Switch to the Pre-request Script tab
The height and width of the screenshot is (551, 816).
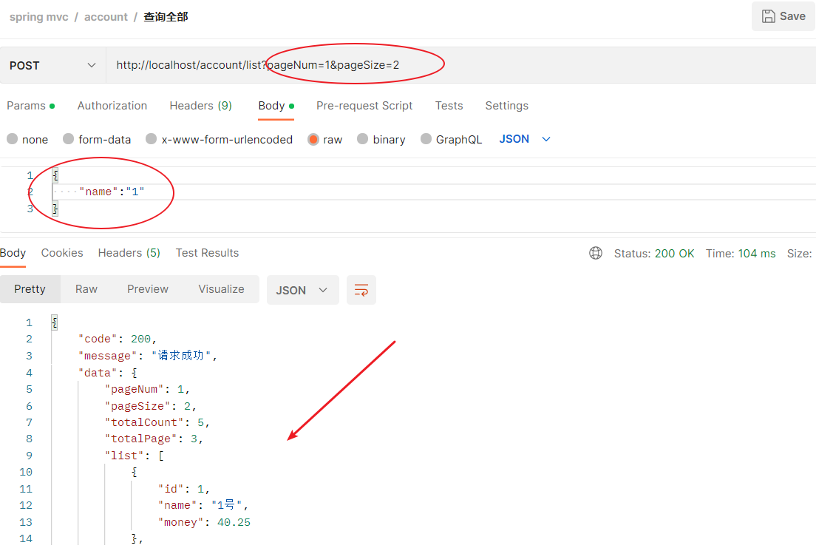(x=364, y=106)
